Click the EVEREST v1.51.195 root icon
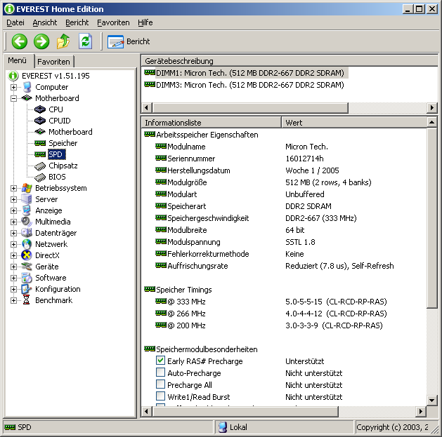 pos(13,76)
